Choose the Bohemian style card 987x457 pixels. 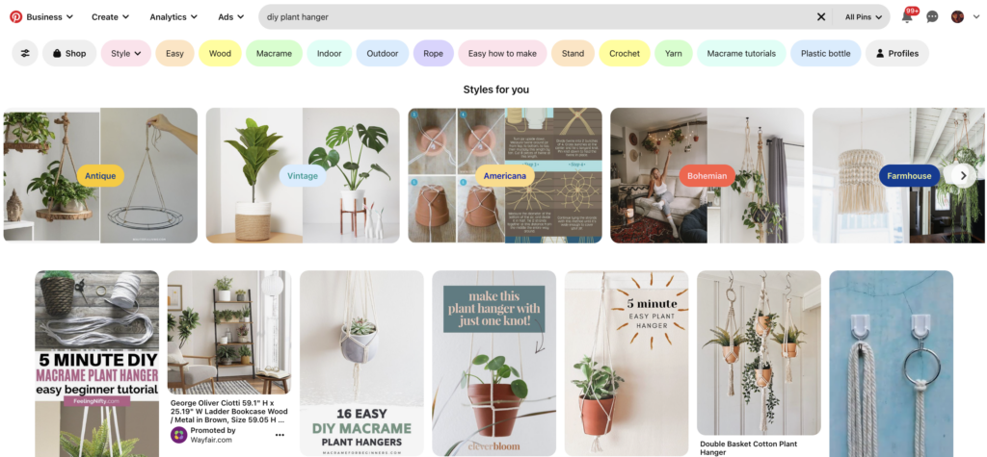pyautogui.click(x=707, y=175)
